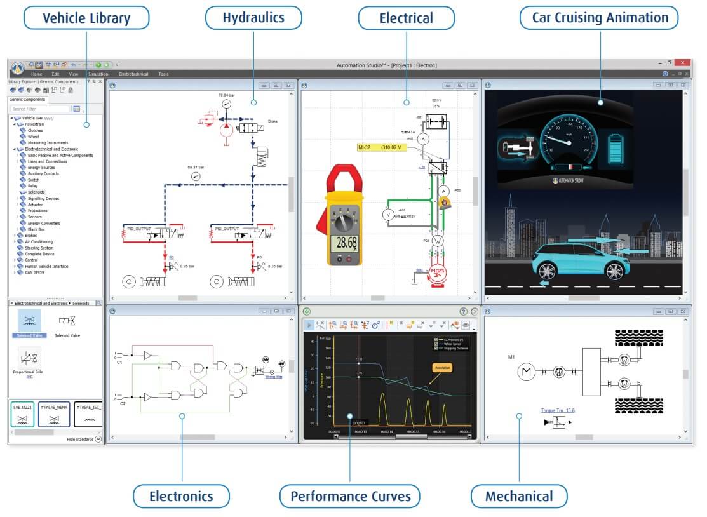The height and width of the screenshot is (517, 707).
Task: Expand the Air Conditioning tree node
Action: click(x=15, y=241)
